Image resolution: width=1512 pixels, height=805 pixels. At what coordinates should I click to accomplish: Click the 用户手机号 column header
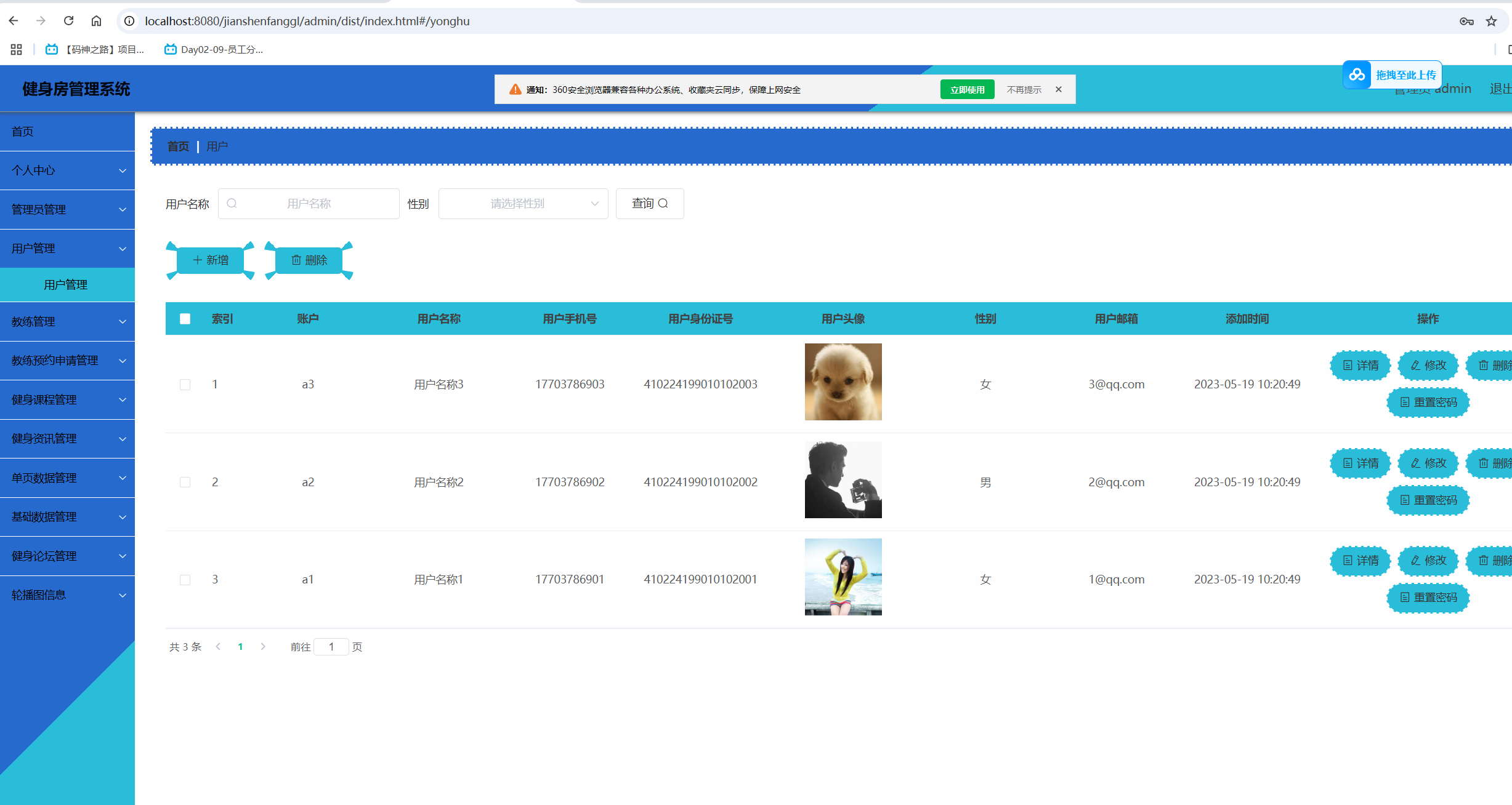coord(570,319)
